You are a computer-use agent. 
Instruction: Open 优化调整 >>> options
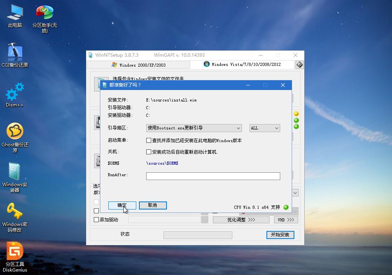click(241, 220)
